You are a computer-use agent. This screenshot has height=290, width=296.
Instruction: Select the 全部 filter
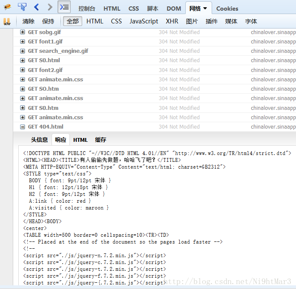click(x=72, y=21)
